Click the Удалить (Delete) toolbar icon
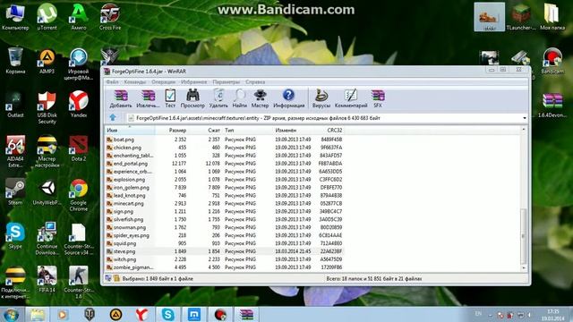This screenshot has height=322, width=573. tap(218, 98)
